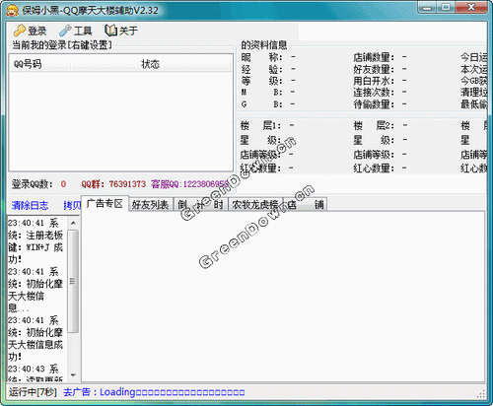Click the app icon in the title bar

pyautogui.click(x=13, y=11)
